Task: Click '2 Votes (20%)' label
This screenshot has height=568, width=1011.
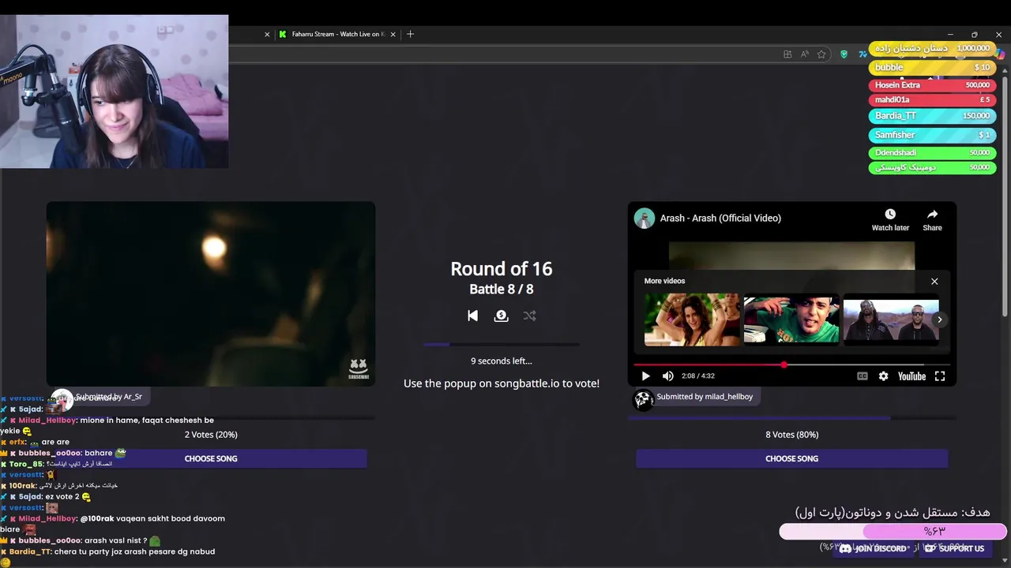Action: click(211, 435)
